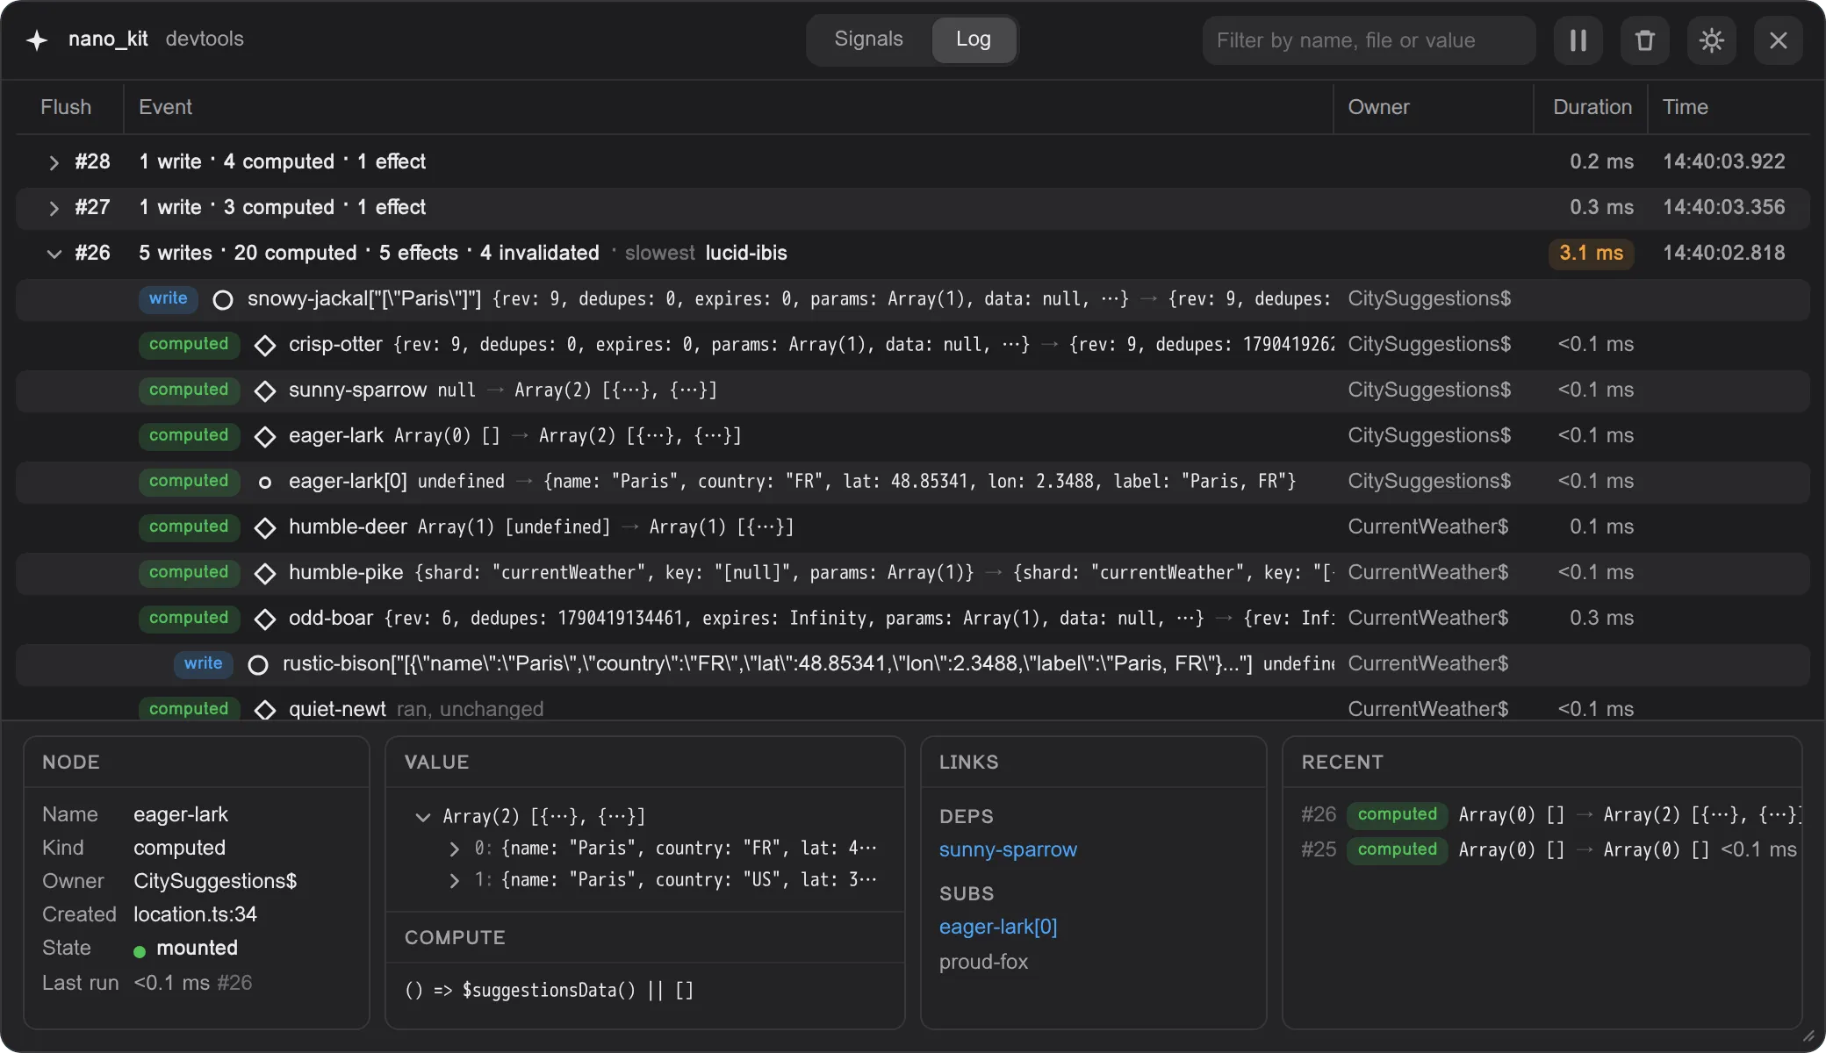Open the sunny-sparrow dependency link
Screen dimensions: 1826x1053
point(1008,849)
